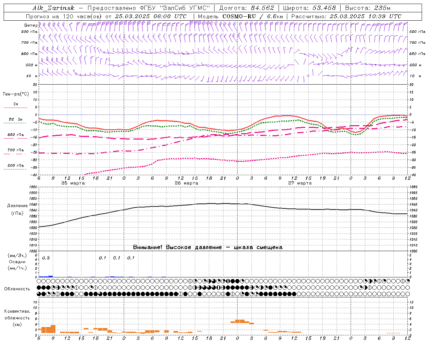Click the "2м" temperature legend entry

[x=16, y=104]
